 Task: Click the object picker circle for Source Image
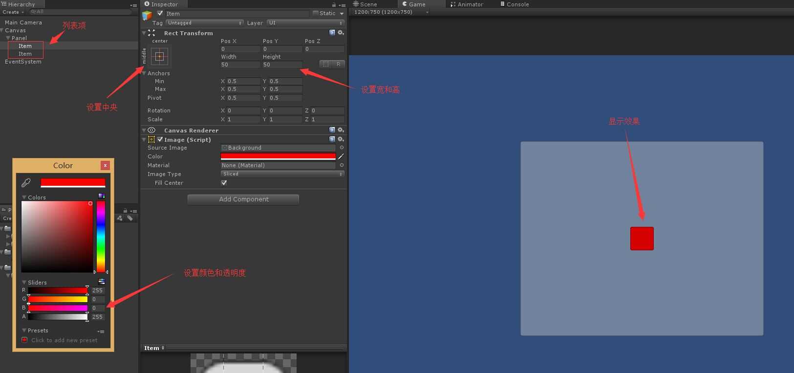(342, 148)
